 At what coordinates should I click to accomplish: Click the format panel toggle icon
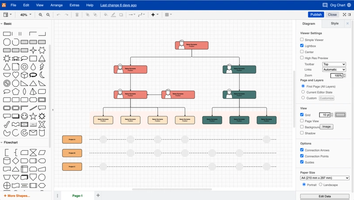coord(350,15)
